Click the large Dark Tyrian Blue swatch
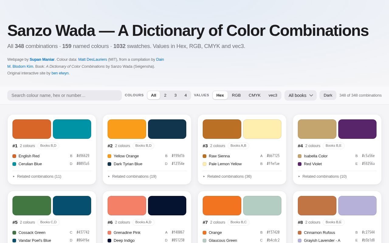The height and width of the screenshot is (243, 389). pyautogui.click(x=167, y=129)
